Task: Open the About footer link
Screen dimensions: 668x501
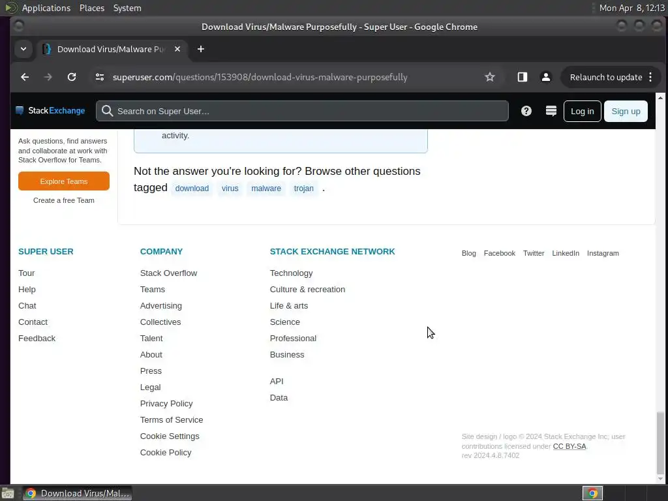Action: tap(151, 354)
